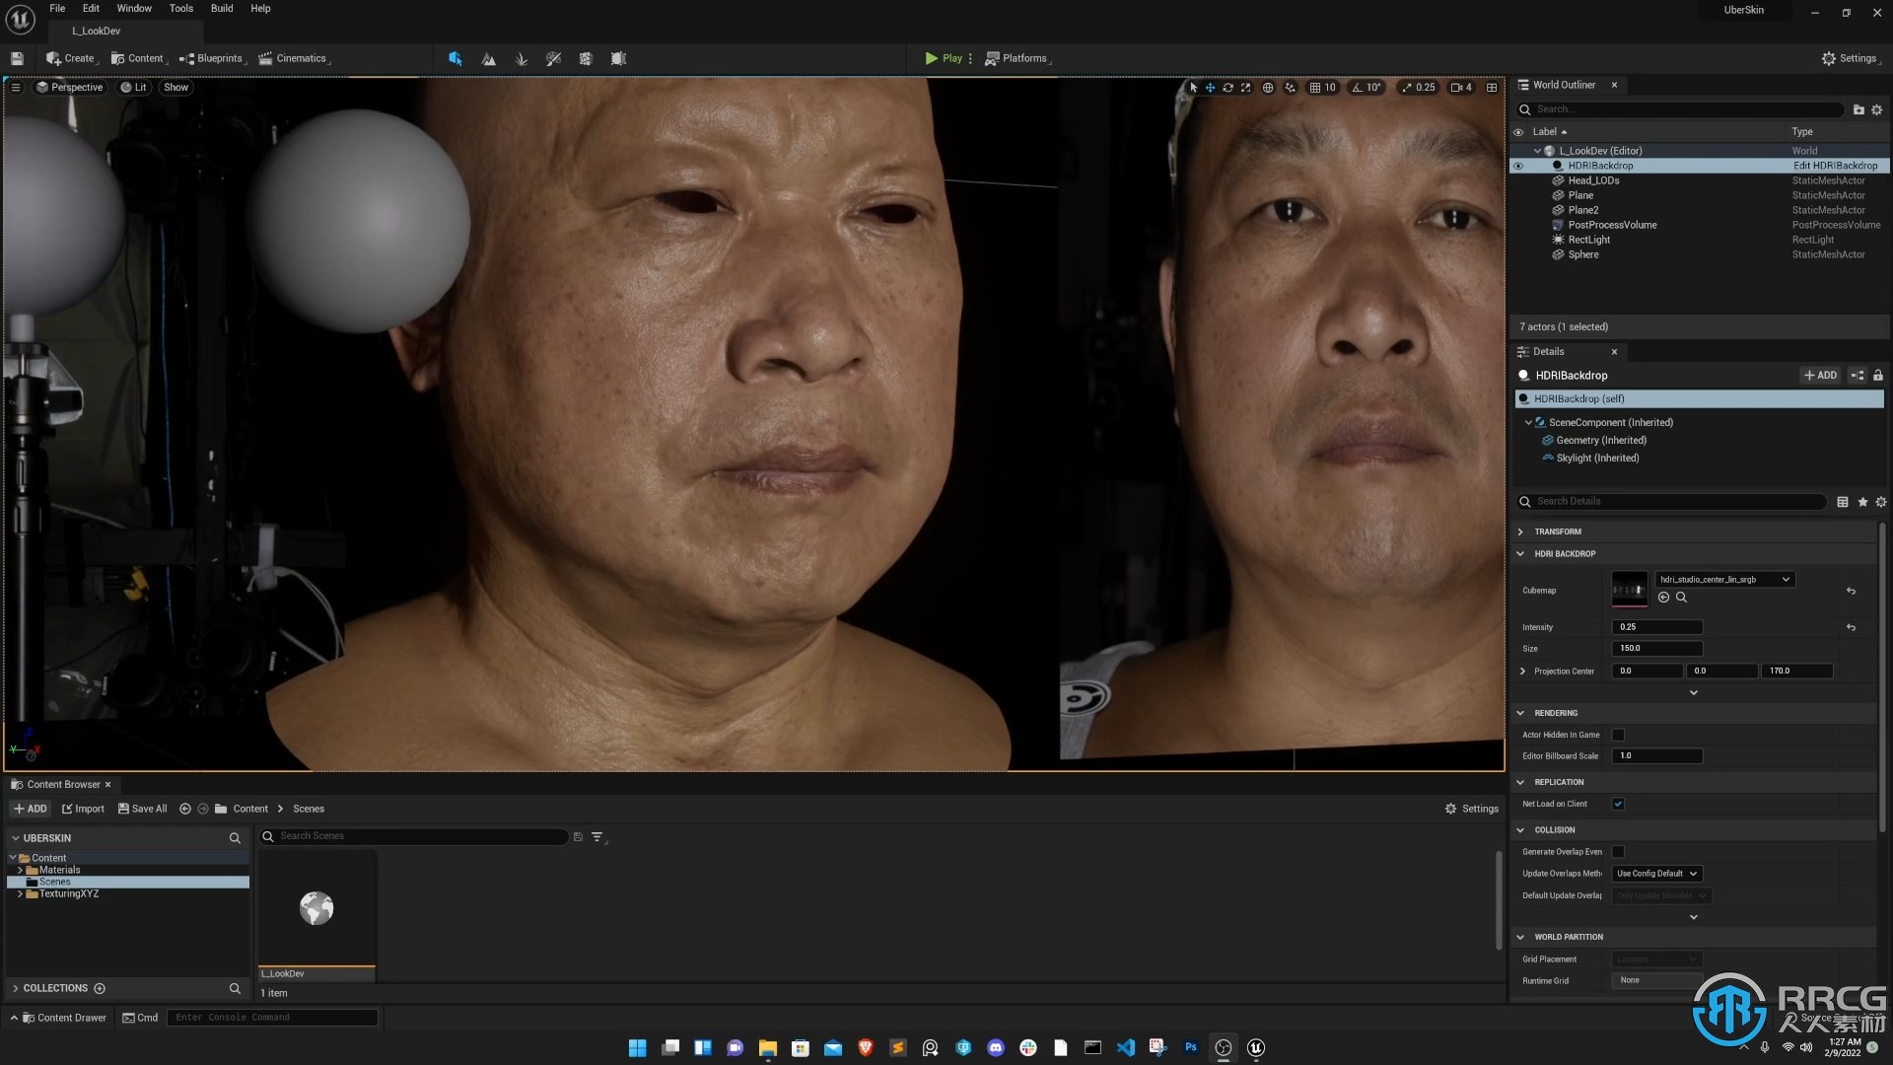Open Update Overlaps Method dropdown
This screenshot has height=1065, width=1893.
coord(1657,874)
